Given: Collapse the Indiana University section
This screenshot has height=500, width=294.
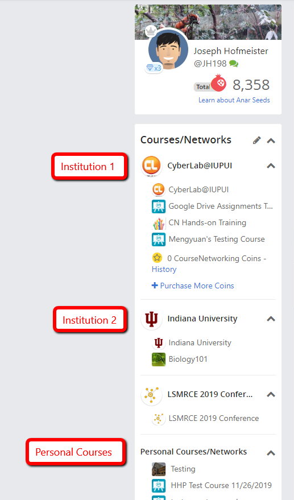Looking at the screenshot, I should pos(271,319).
